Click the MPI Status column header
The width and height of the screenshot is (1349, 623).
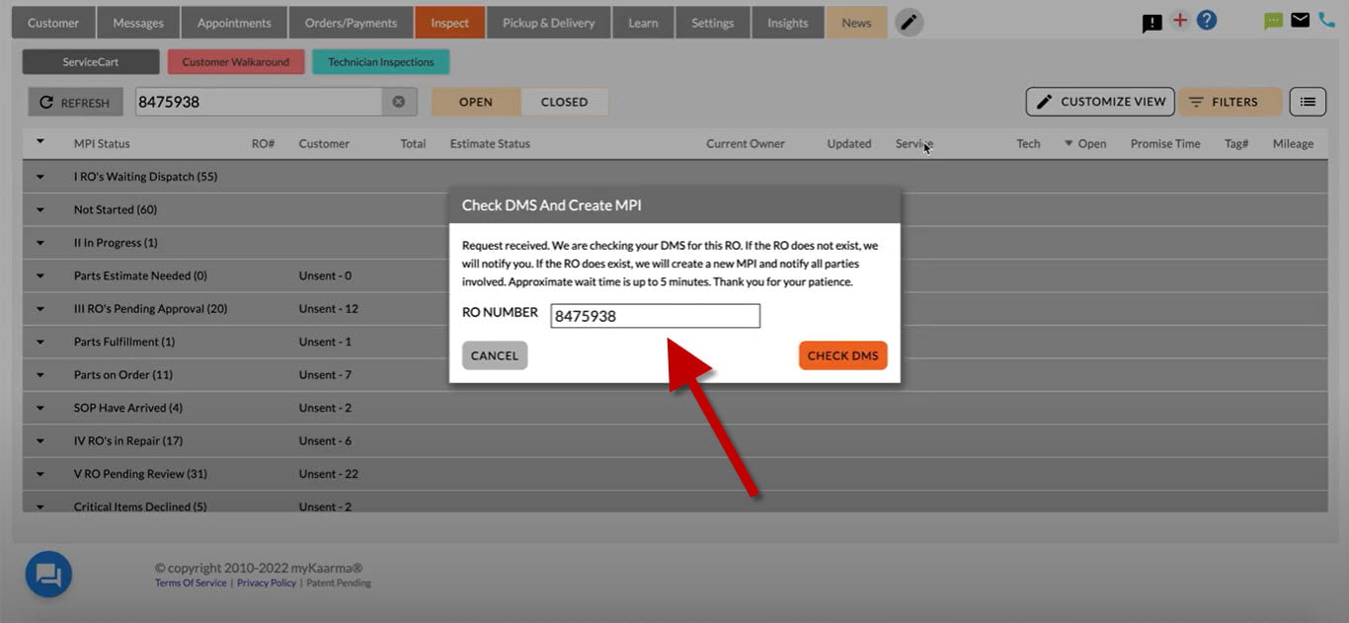tap(102, 144)
